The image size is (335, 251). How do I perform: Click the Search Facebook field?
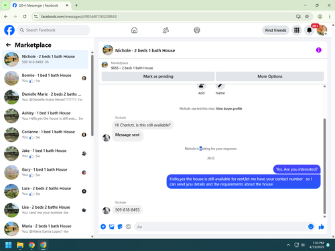(x=54, y=30)
